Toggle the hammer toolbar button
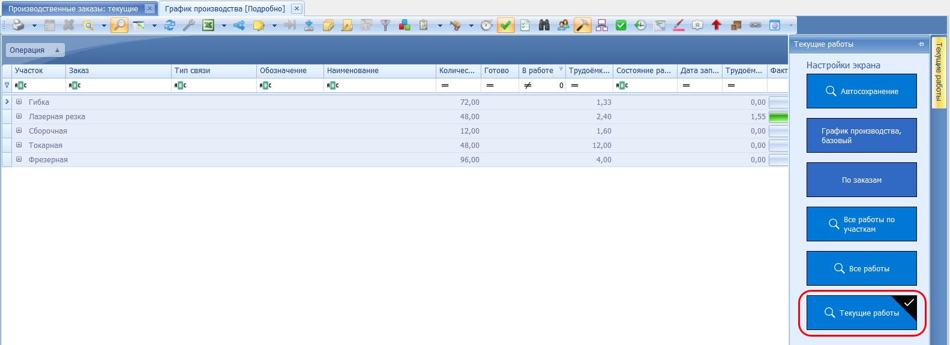 click(x=583, y=25)
